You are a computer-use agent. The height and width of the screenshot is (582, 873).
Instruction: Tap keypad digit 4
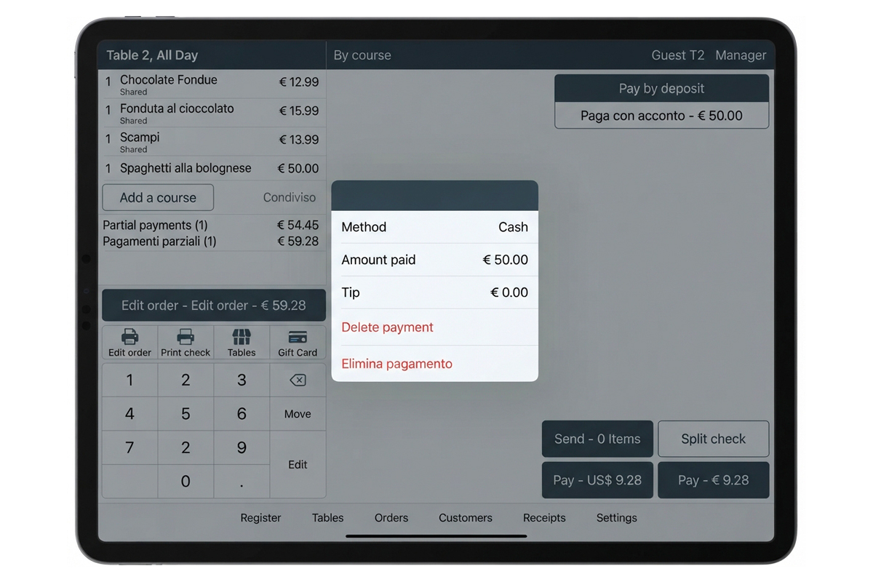[129, 414]
